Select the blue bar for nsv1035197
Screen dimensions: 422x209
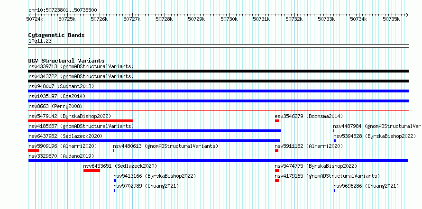tap(218, 101)
